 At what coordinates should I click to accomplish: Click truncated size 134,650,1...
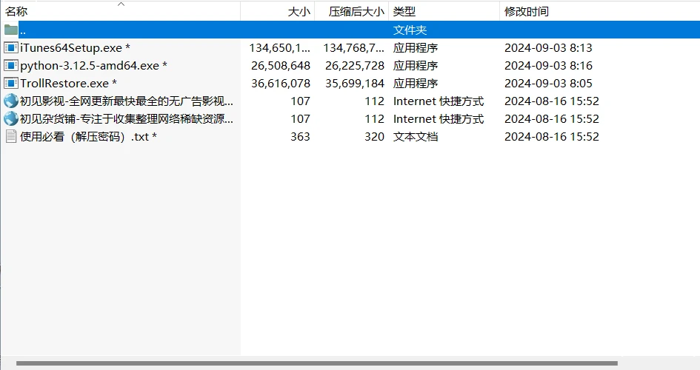(x=279, y=47)
